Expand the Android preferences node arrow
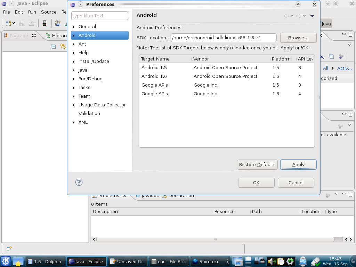The width and height of the screenshot is (356, 267). (x=73, y=35)
